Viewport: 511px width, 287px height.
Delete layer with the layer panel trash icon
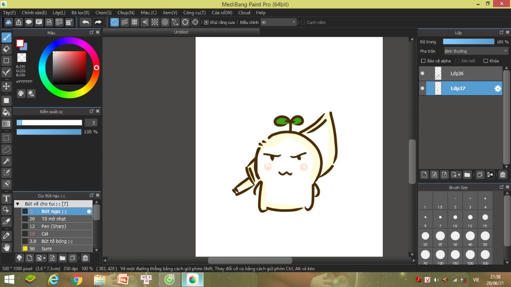click(x=503, y=175)
